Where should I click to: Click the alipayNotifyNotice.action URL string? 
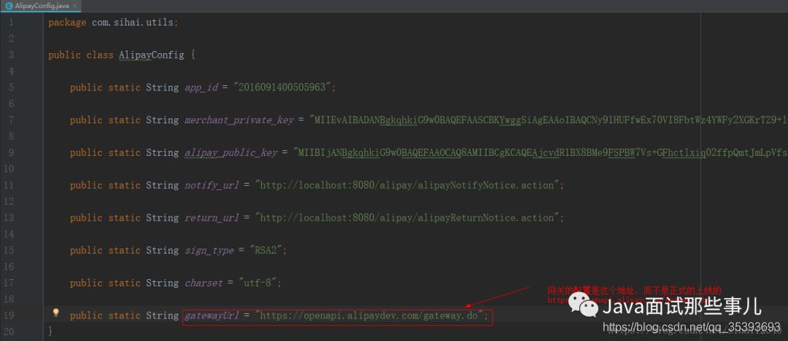coord(408,185)
